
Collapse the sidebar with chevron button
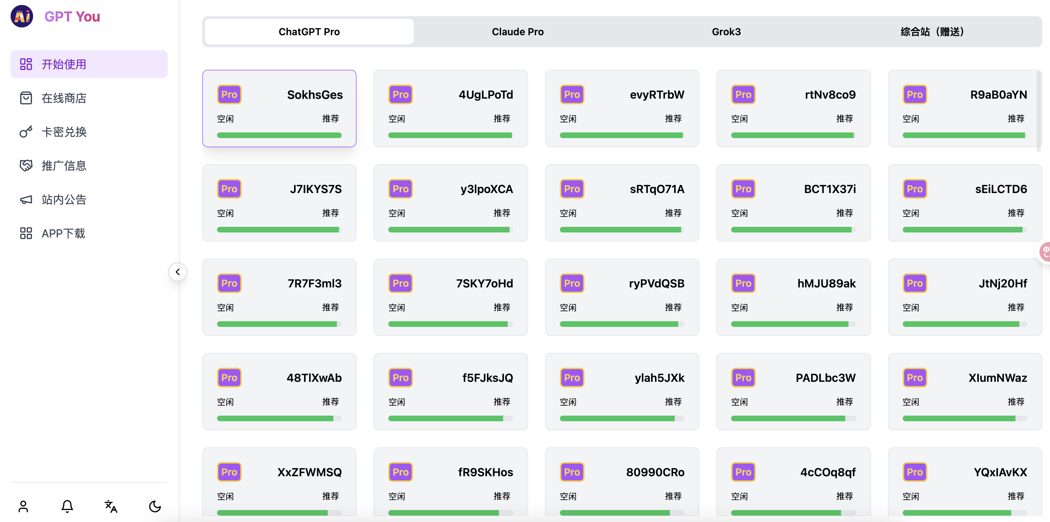coord(178,272)
